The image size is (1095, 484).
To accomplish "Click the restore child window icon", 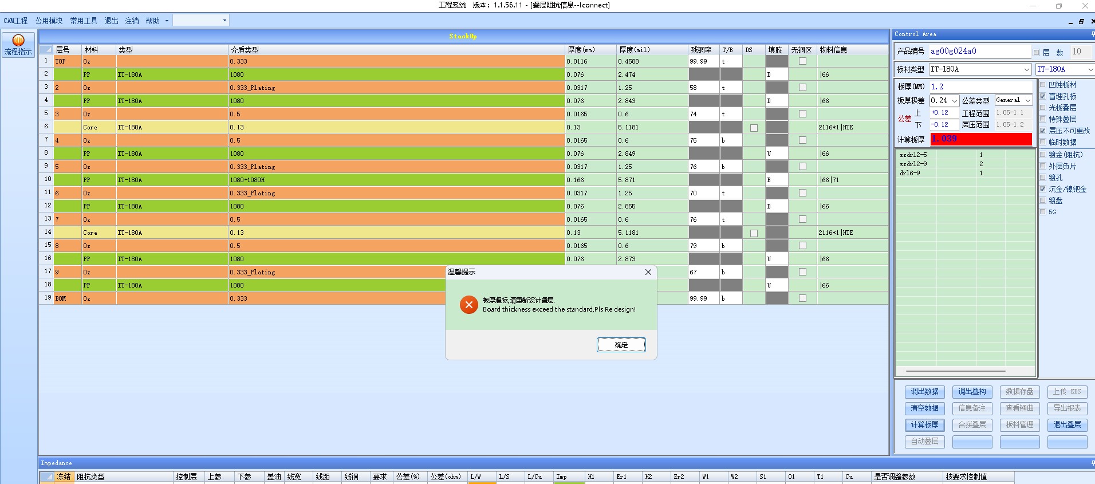I will point(1081,21).
